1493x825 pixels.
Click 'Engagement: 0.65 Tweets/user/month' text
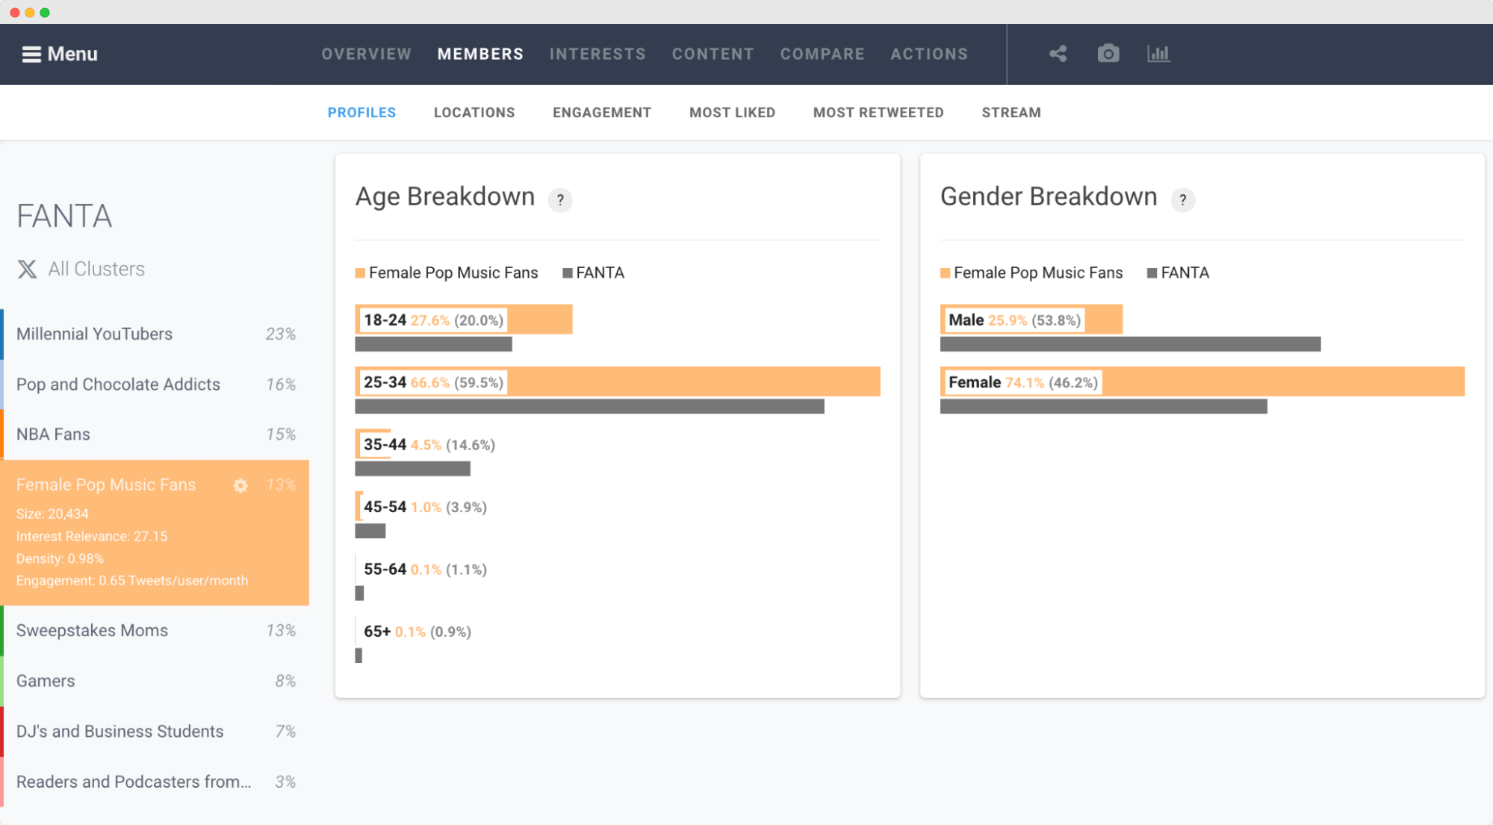132,581
